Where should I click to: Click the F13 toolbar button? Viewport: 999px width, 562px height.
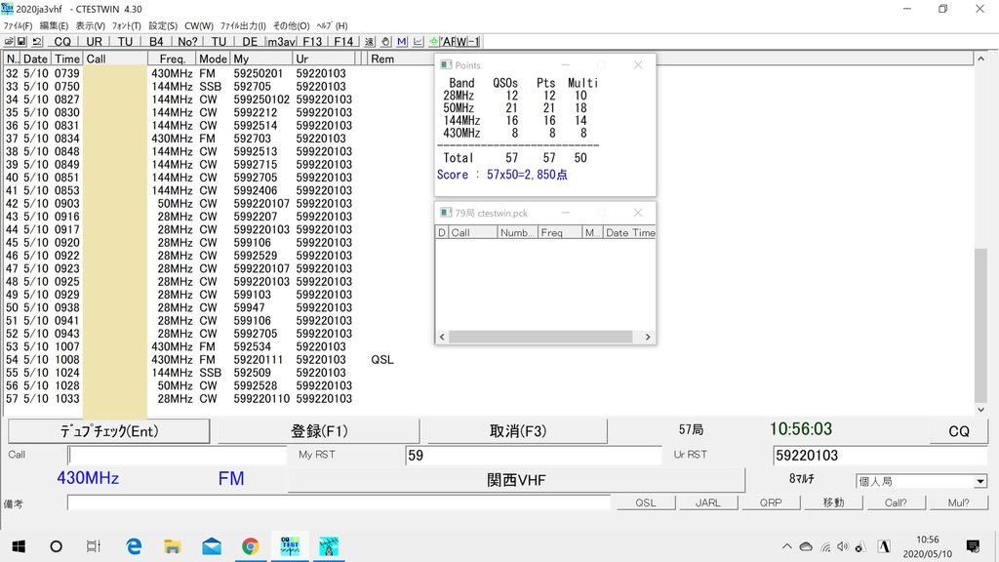click(312, 41)
